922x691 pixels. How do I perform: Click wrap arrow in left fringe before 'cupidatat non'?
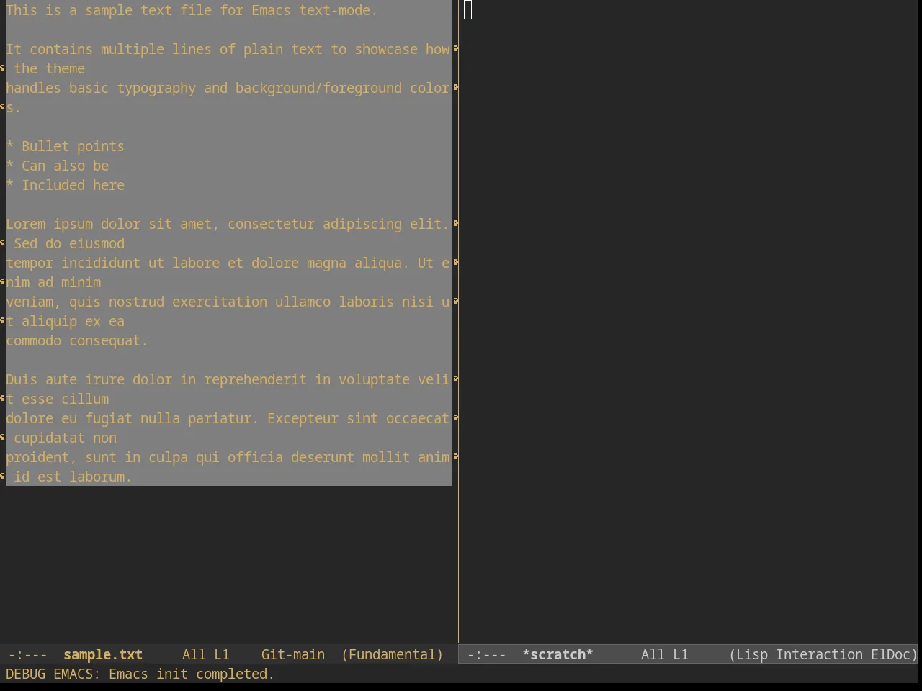point(3,438)
